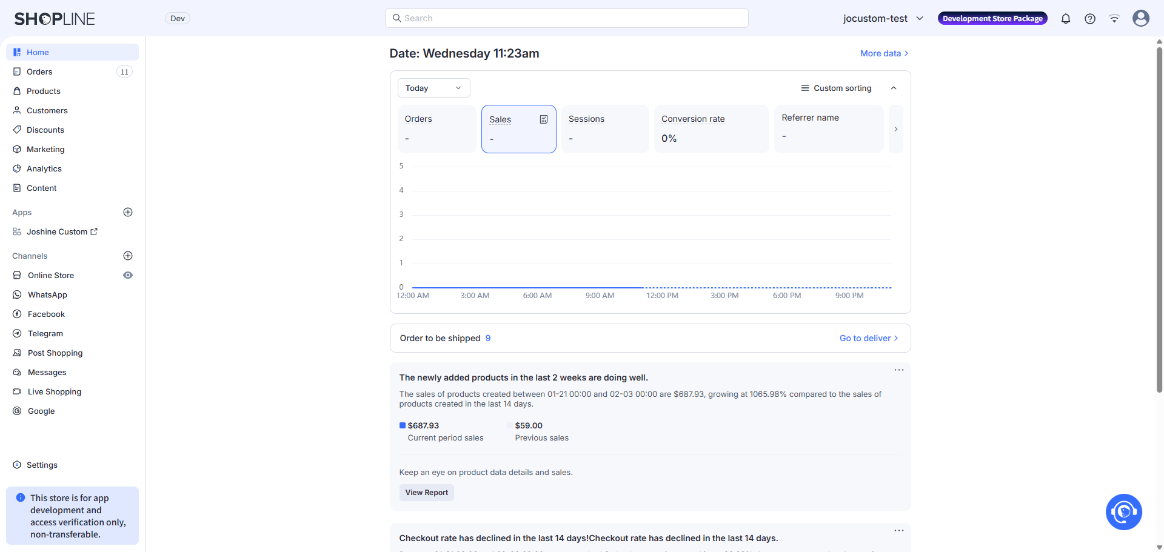Add a new app with plus icon
This screenshot has width=1164, height=552.
coord(128,212)
